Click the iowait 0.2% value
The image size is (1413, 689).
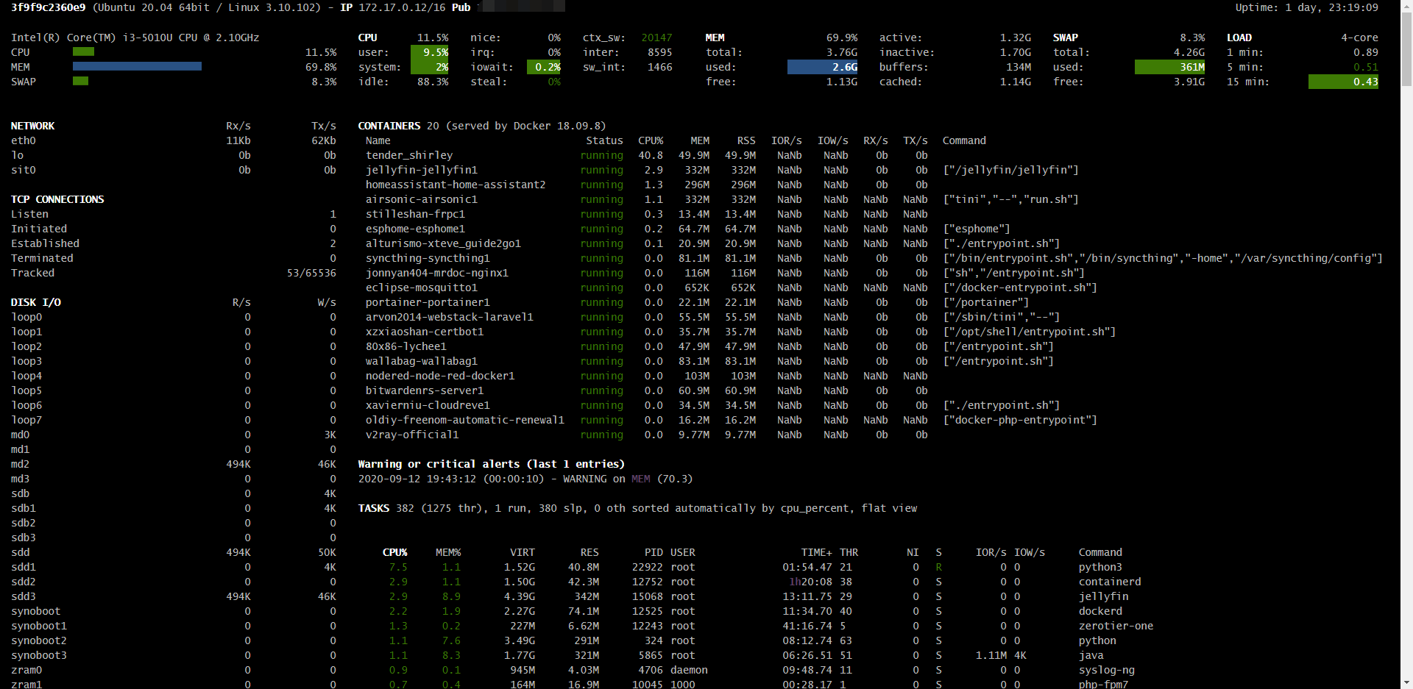coord(544,67)
